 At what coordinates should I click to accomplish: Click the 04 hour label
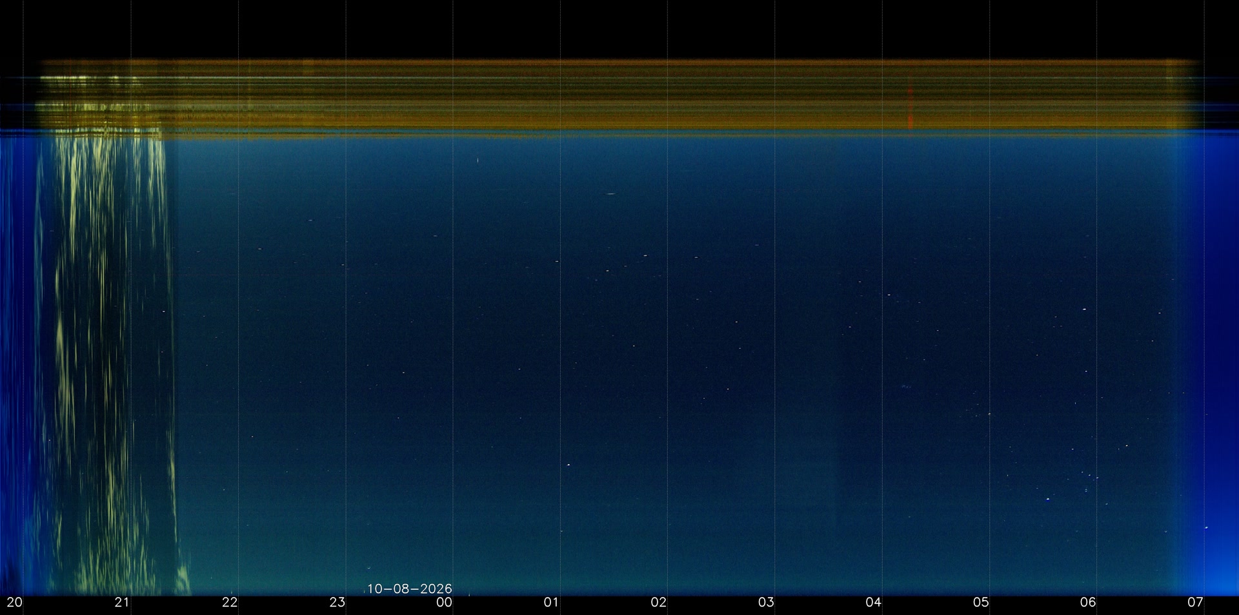[x=873, y=603]
